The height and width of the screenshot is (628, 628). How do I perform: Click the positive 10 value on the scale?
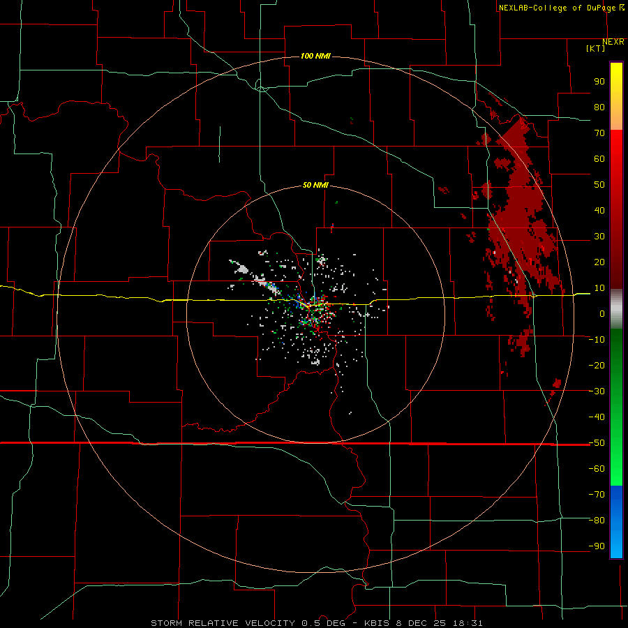pyautogui.click(x=599, y=288)
